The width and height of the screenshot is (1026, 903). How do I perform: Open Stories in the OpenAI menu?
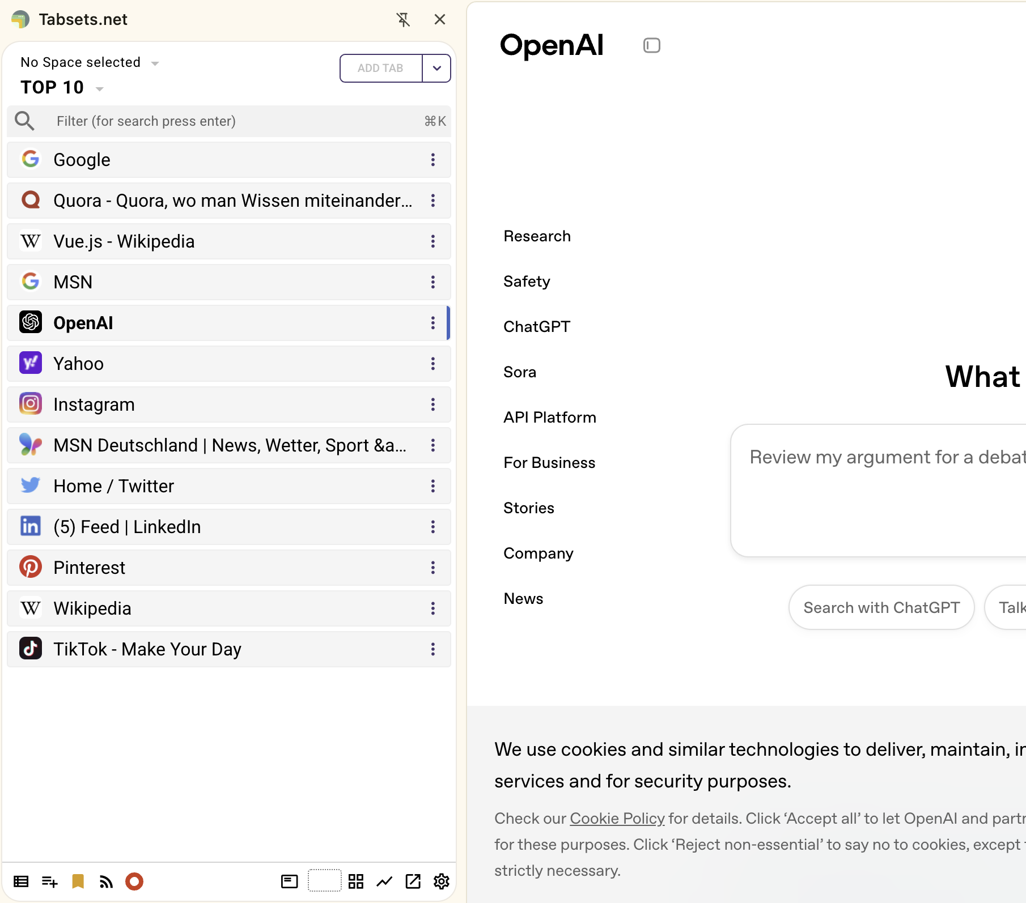529,508
